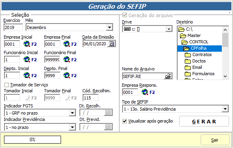233x148 pixels.
Task: Open the Empresa Respons. F2 search icon
Action: click(x=145, y=92)
